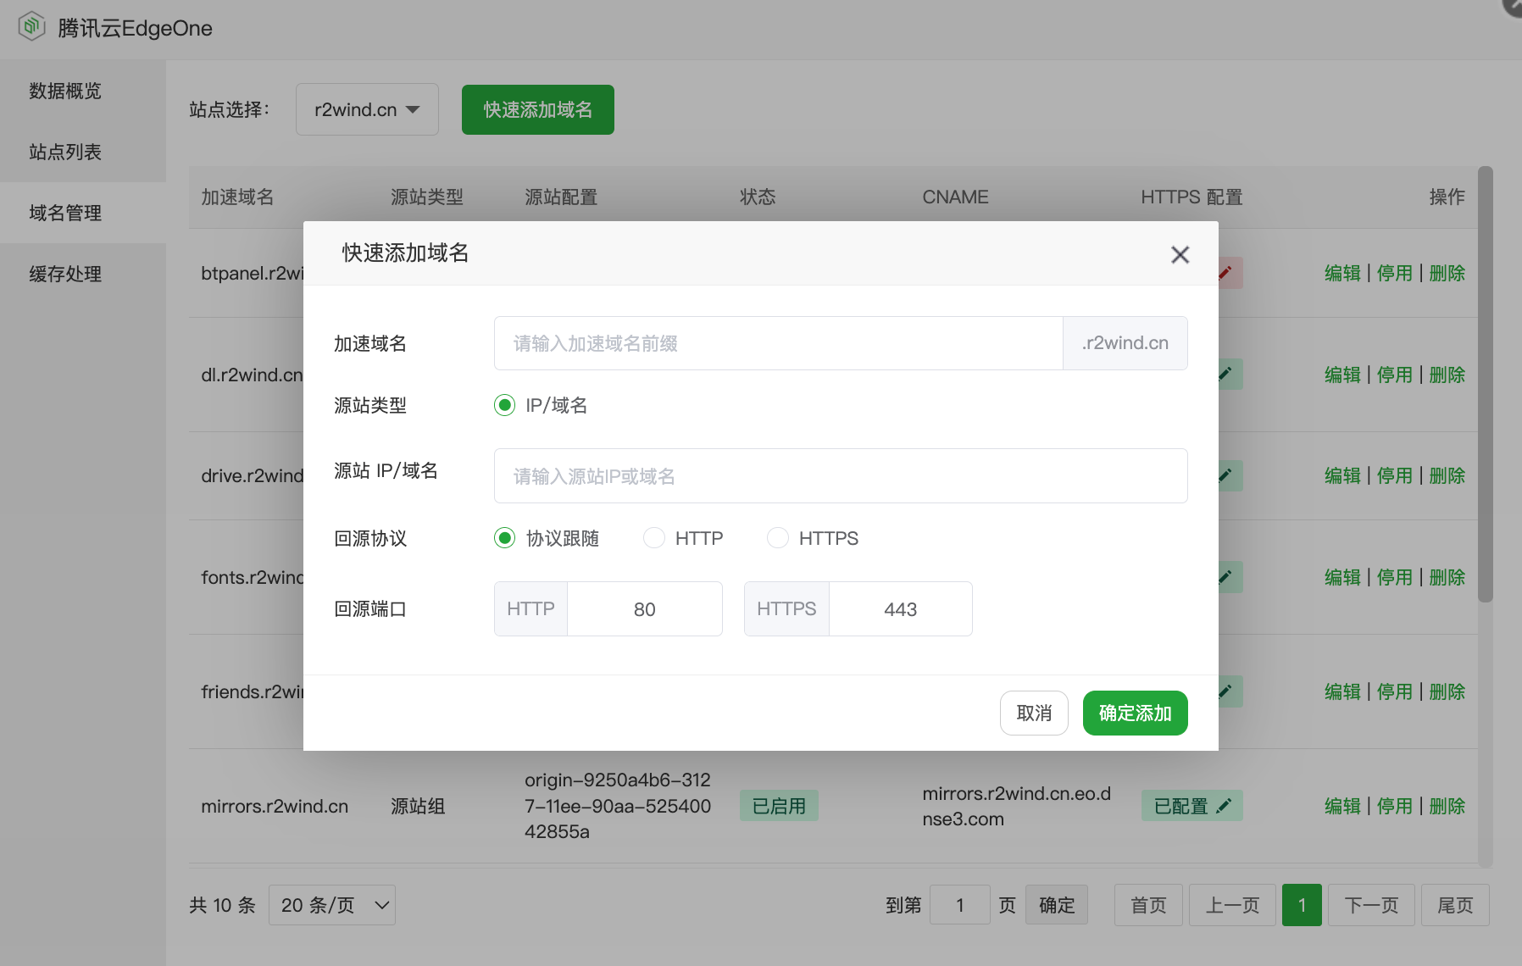The width and height of the screenshot is (1522, 966).
Task: Select HTTP as the return protocol
Action: click(653, 537)
